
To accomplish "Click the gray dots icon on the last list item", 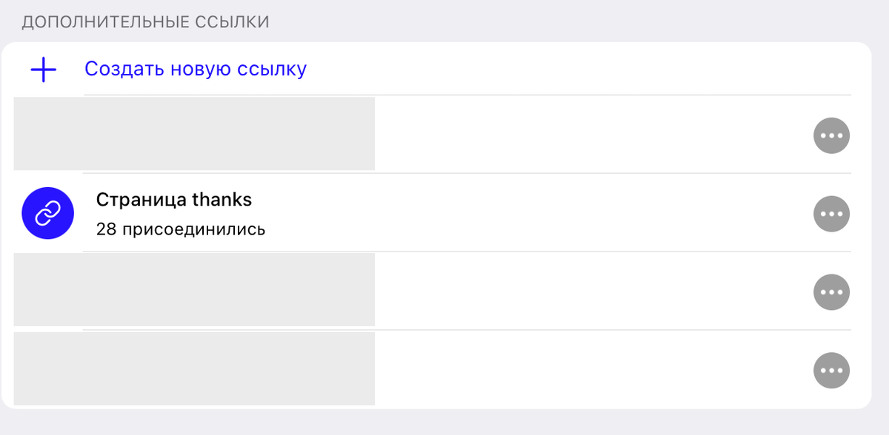I will 831,371.
